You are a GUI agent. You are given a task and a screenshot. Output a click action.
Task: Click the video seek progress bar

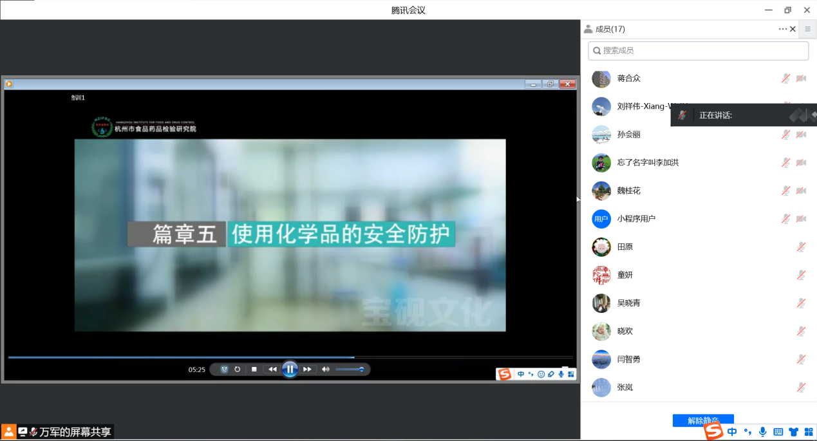tap(290, 357)
